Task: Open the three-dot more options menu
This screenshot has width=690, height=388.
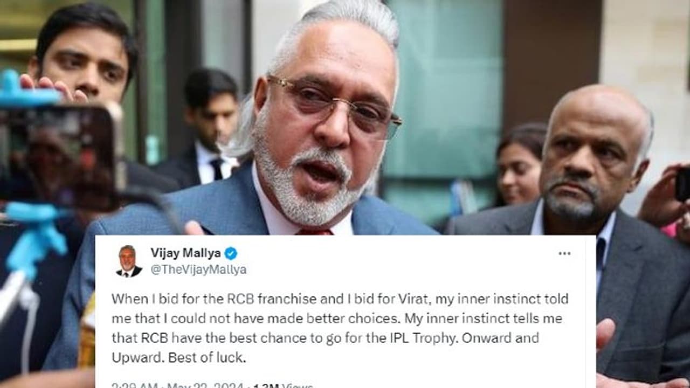Action: [x=564, y=253]
